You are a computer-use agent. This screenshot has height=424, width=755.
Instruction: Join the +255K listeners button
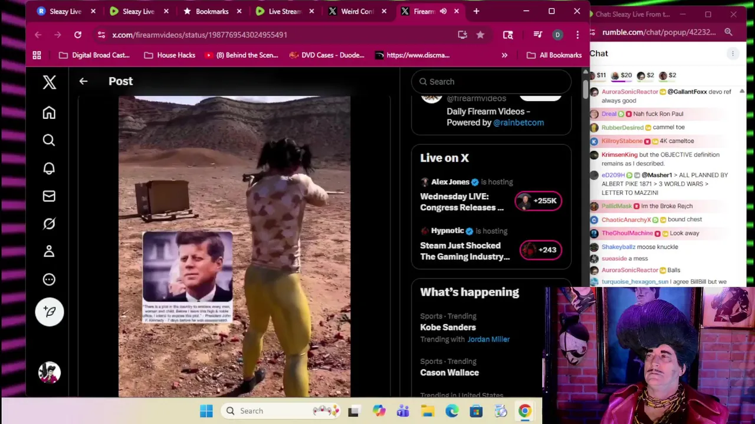(x=538, y=201)
